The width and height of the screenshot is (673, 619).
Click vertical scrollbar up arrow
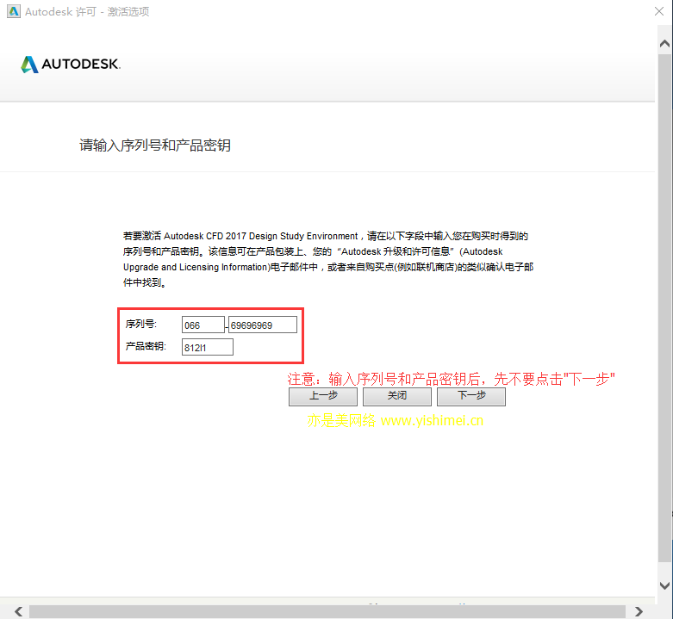click(x=664, y=43)
